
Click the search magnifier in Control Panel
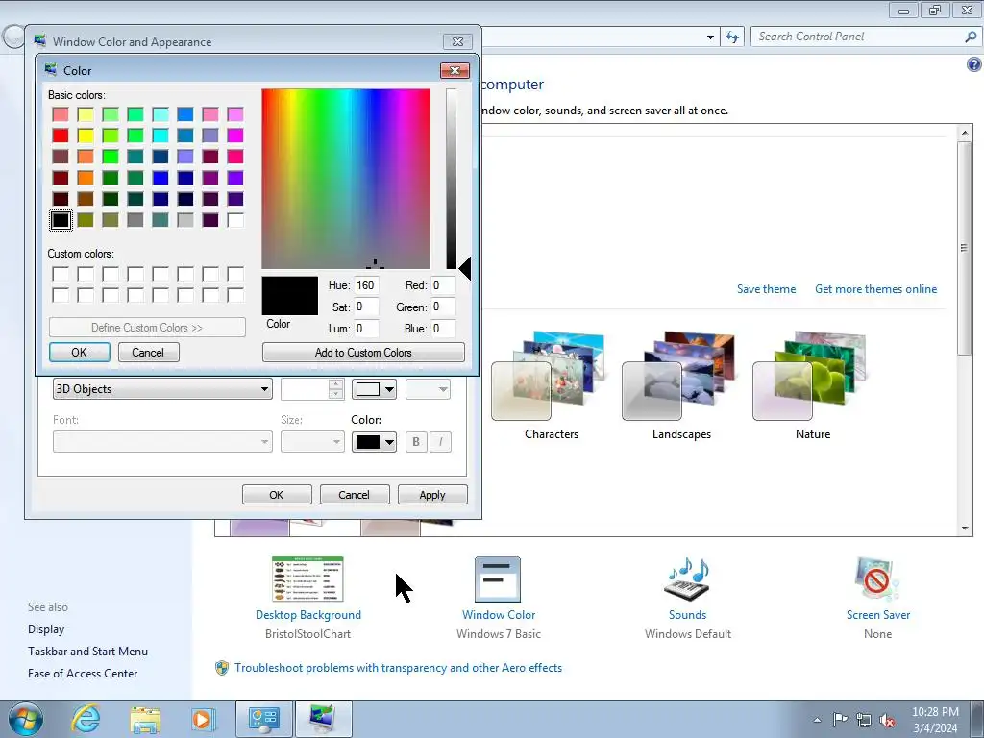(971, 37)
